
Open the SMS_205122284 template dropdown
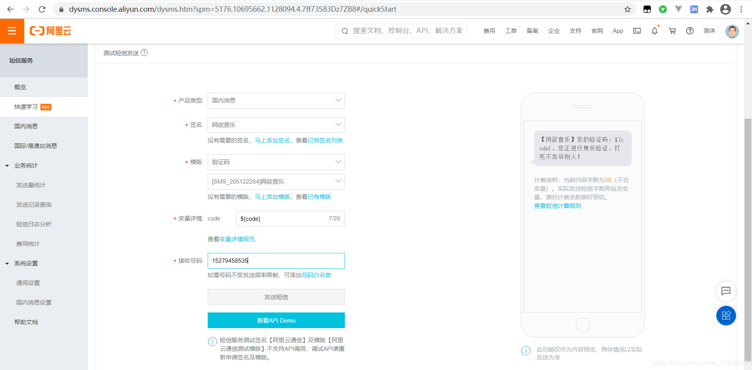[x=276, y=182]
